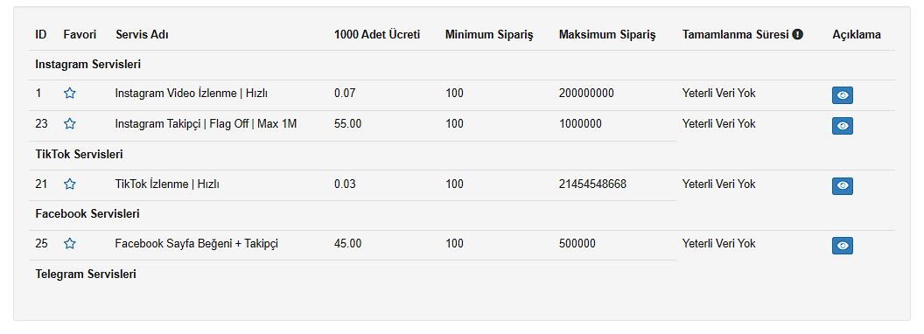Star the Instagram Takipçi Flag Off service
The width and height of the screenshot is (924, 334).
(x=69, y=123)
